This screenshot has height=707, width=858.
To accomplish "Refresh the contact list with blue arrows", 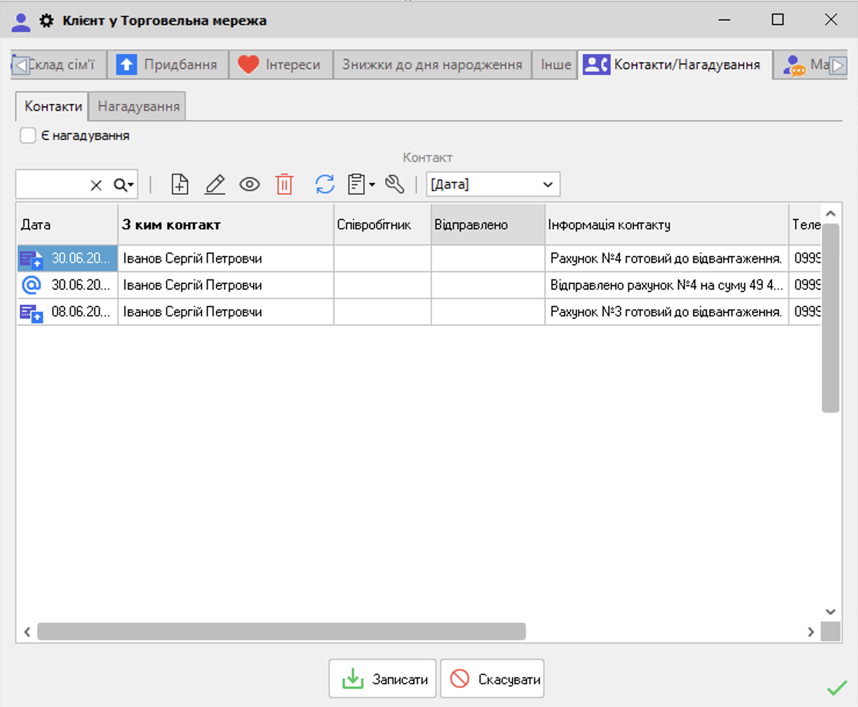I will pyautogui.click(x=325, y=185).
